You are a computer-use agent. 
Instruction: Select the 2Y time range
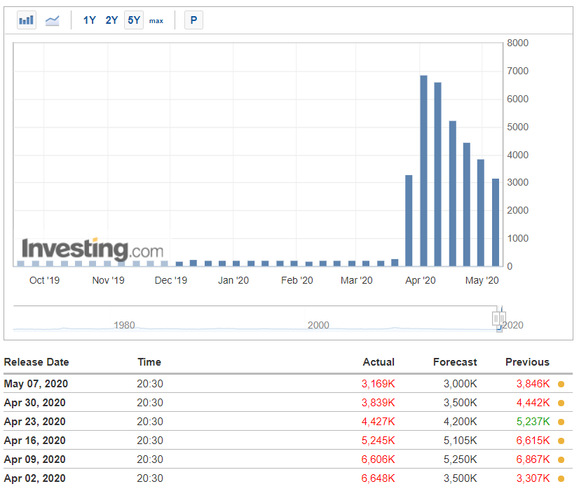click(111, 20)
